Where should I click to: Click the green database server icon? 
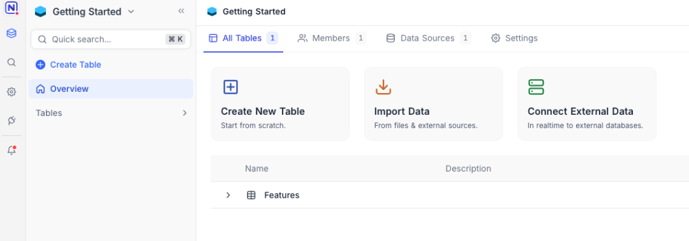(536, 87)
